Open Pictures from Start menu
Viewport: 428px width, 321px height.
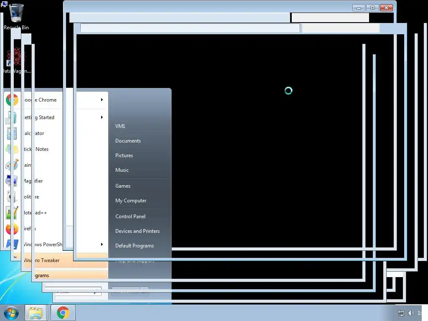point(124,155)
